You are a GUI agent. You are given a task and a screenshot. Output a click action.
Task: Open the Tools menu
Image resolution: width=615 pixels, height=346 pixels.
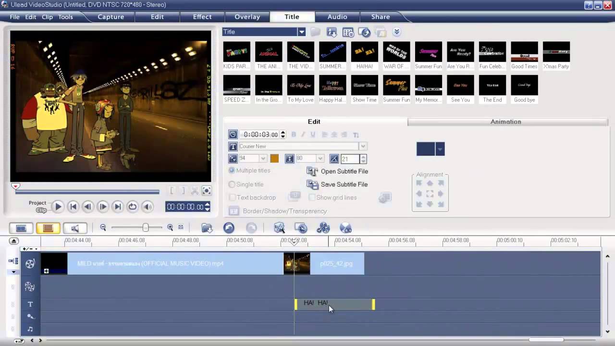point(65,17)
